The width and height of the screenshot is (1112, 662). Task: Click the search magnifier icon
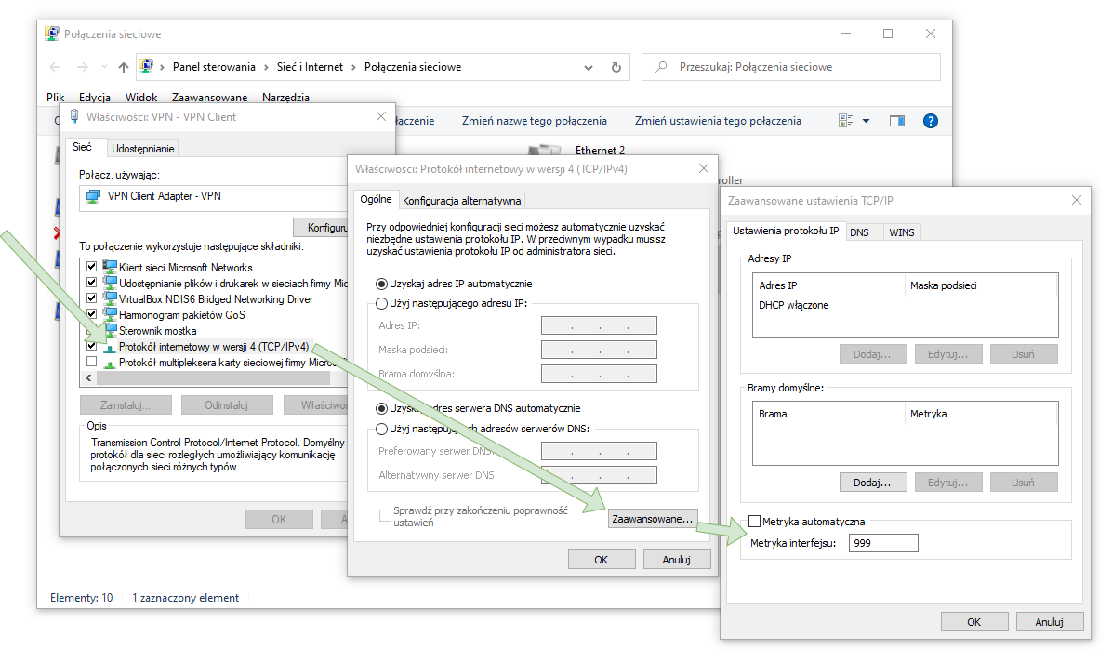click(x=661, y=67)
